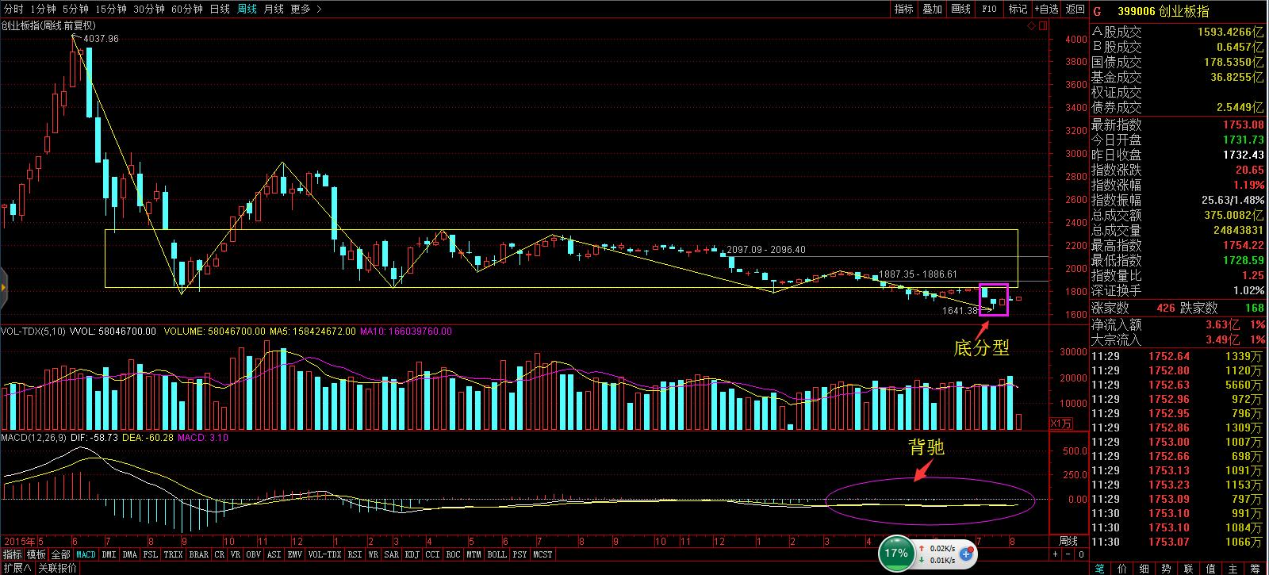The image size is (1269, 575).
Task: Click the 周线 period label at bottom right
Action: click(1068, 541)
